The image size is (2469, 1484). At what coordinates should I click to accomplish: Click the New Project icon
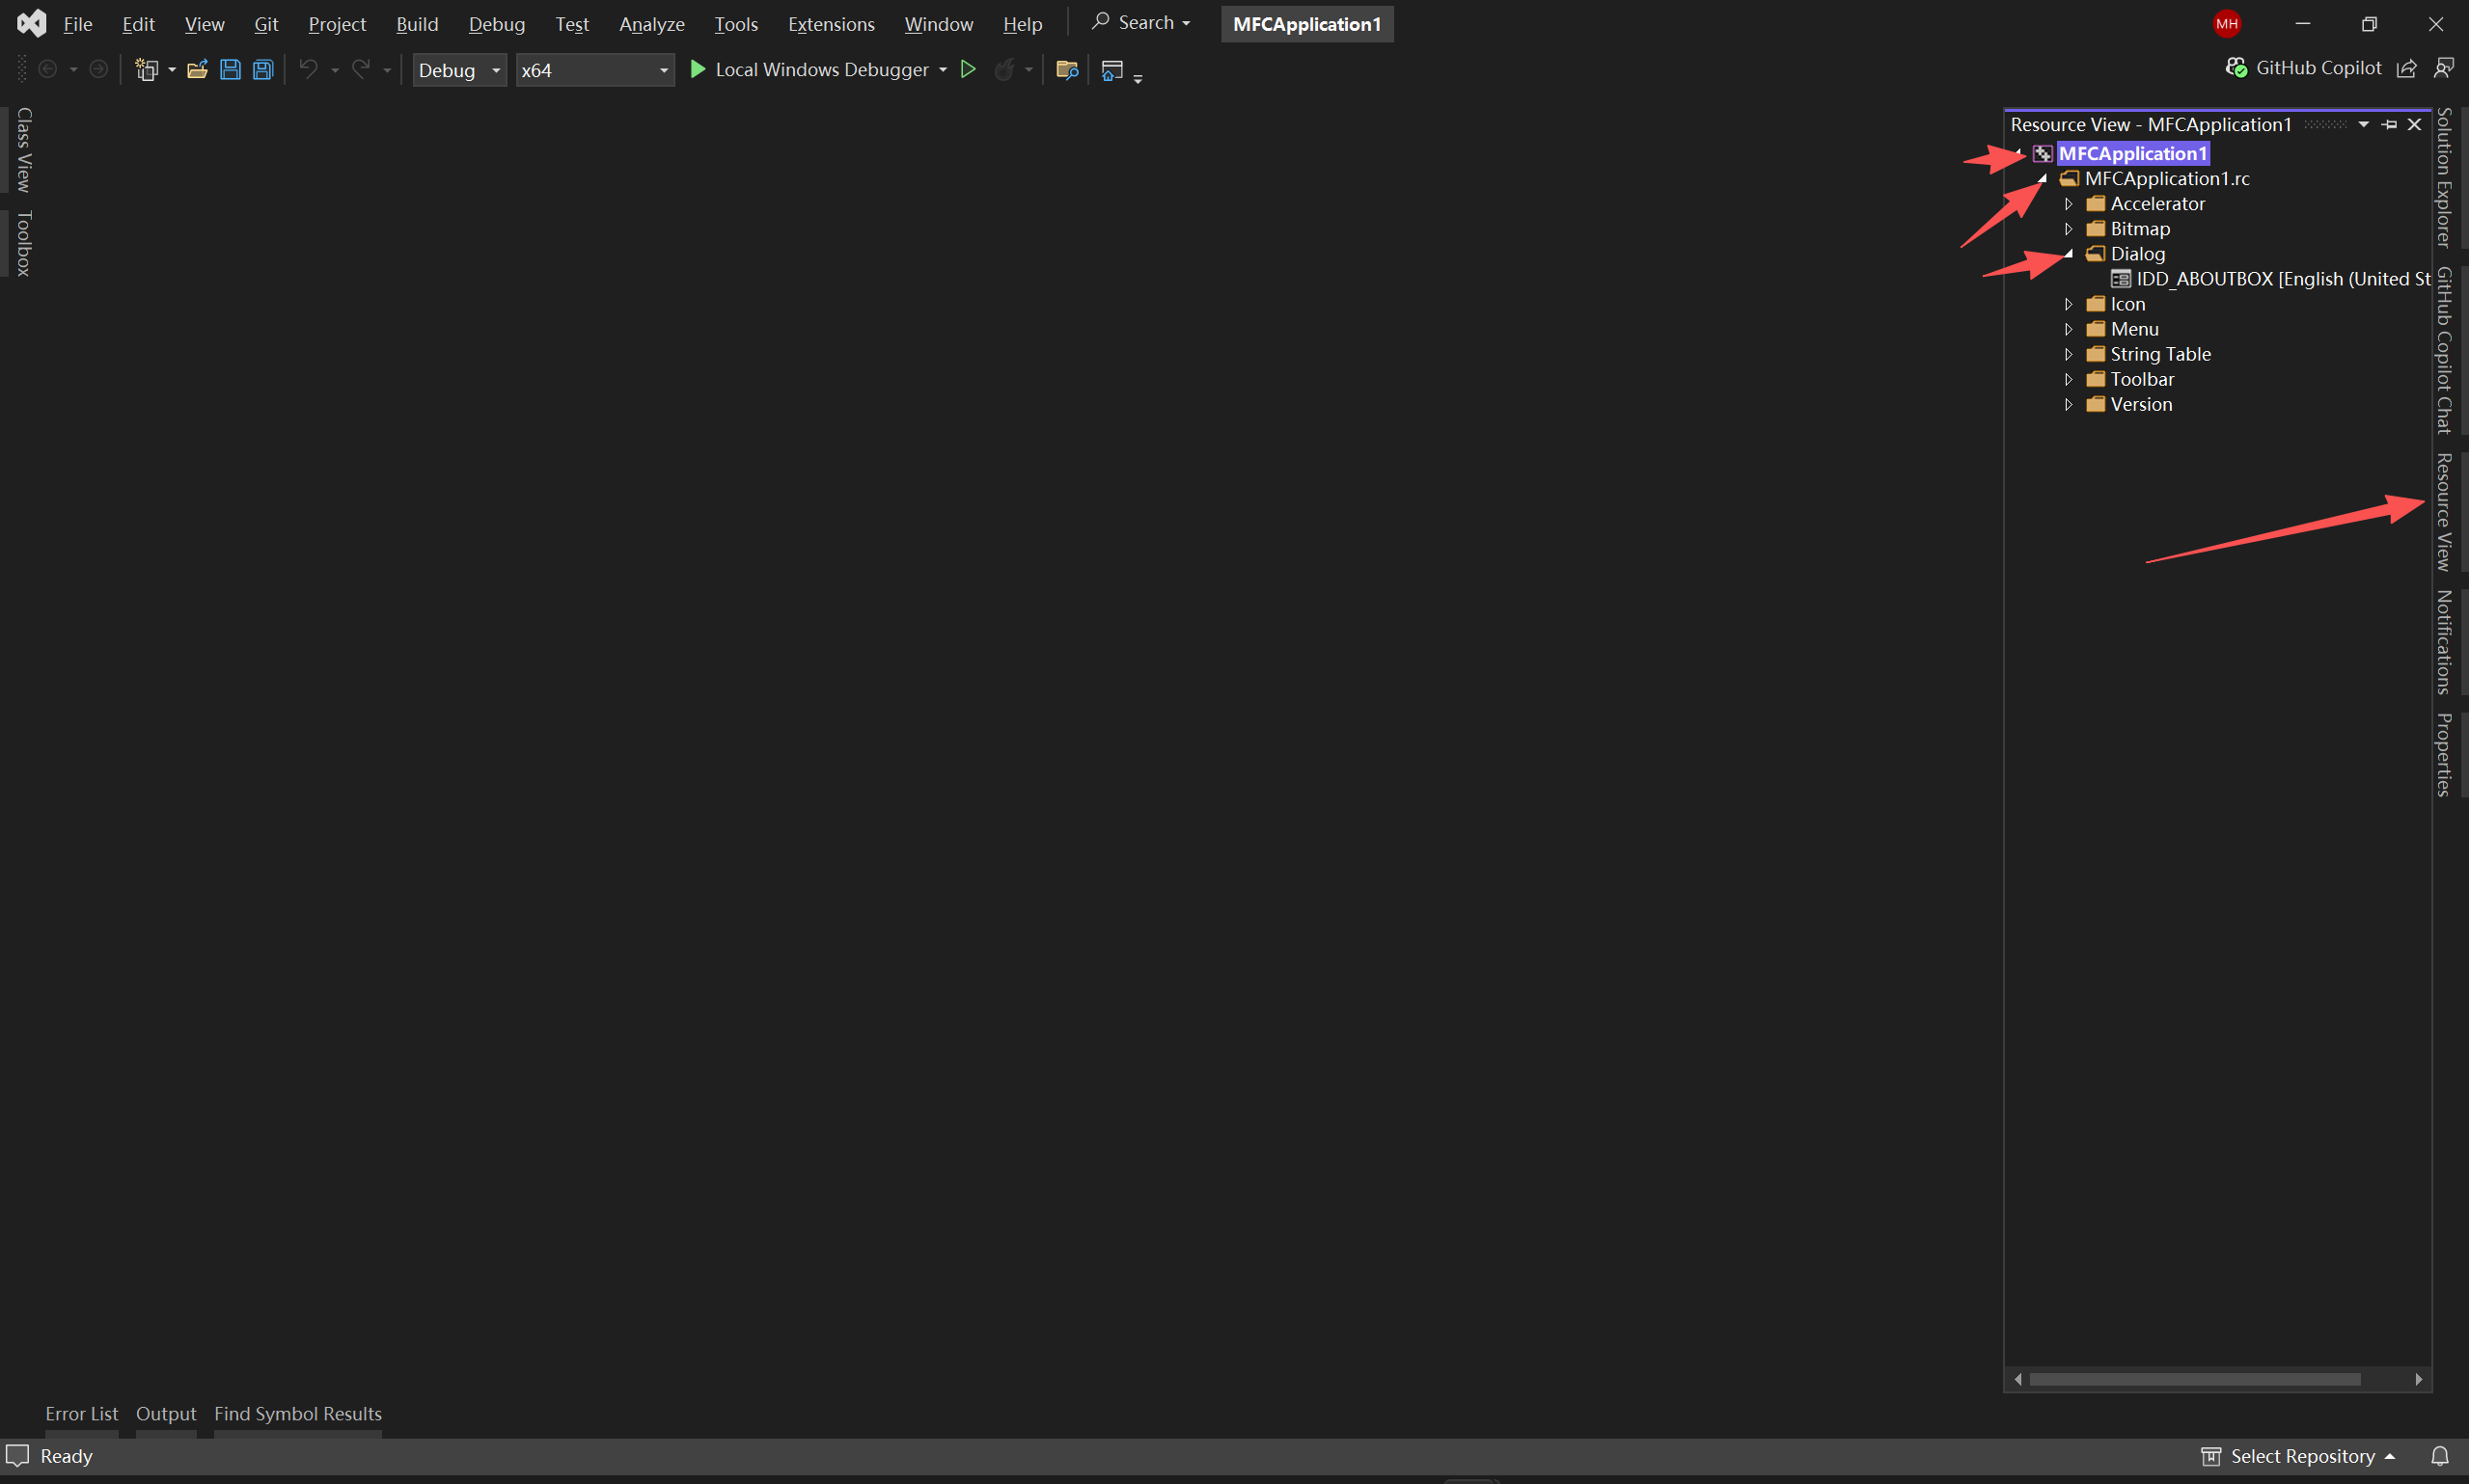click(x=147, y=69)
